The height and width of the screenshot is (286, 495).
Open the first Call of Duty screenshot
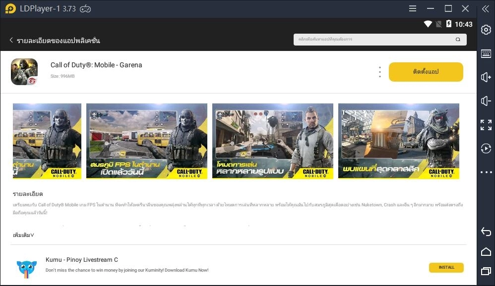pyautogui.click(x=47, y=141)
